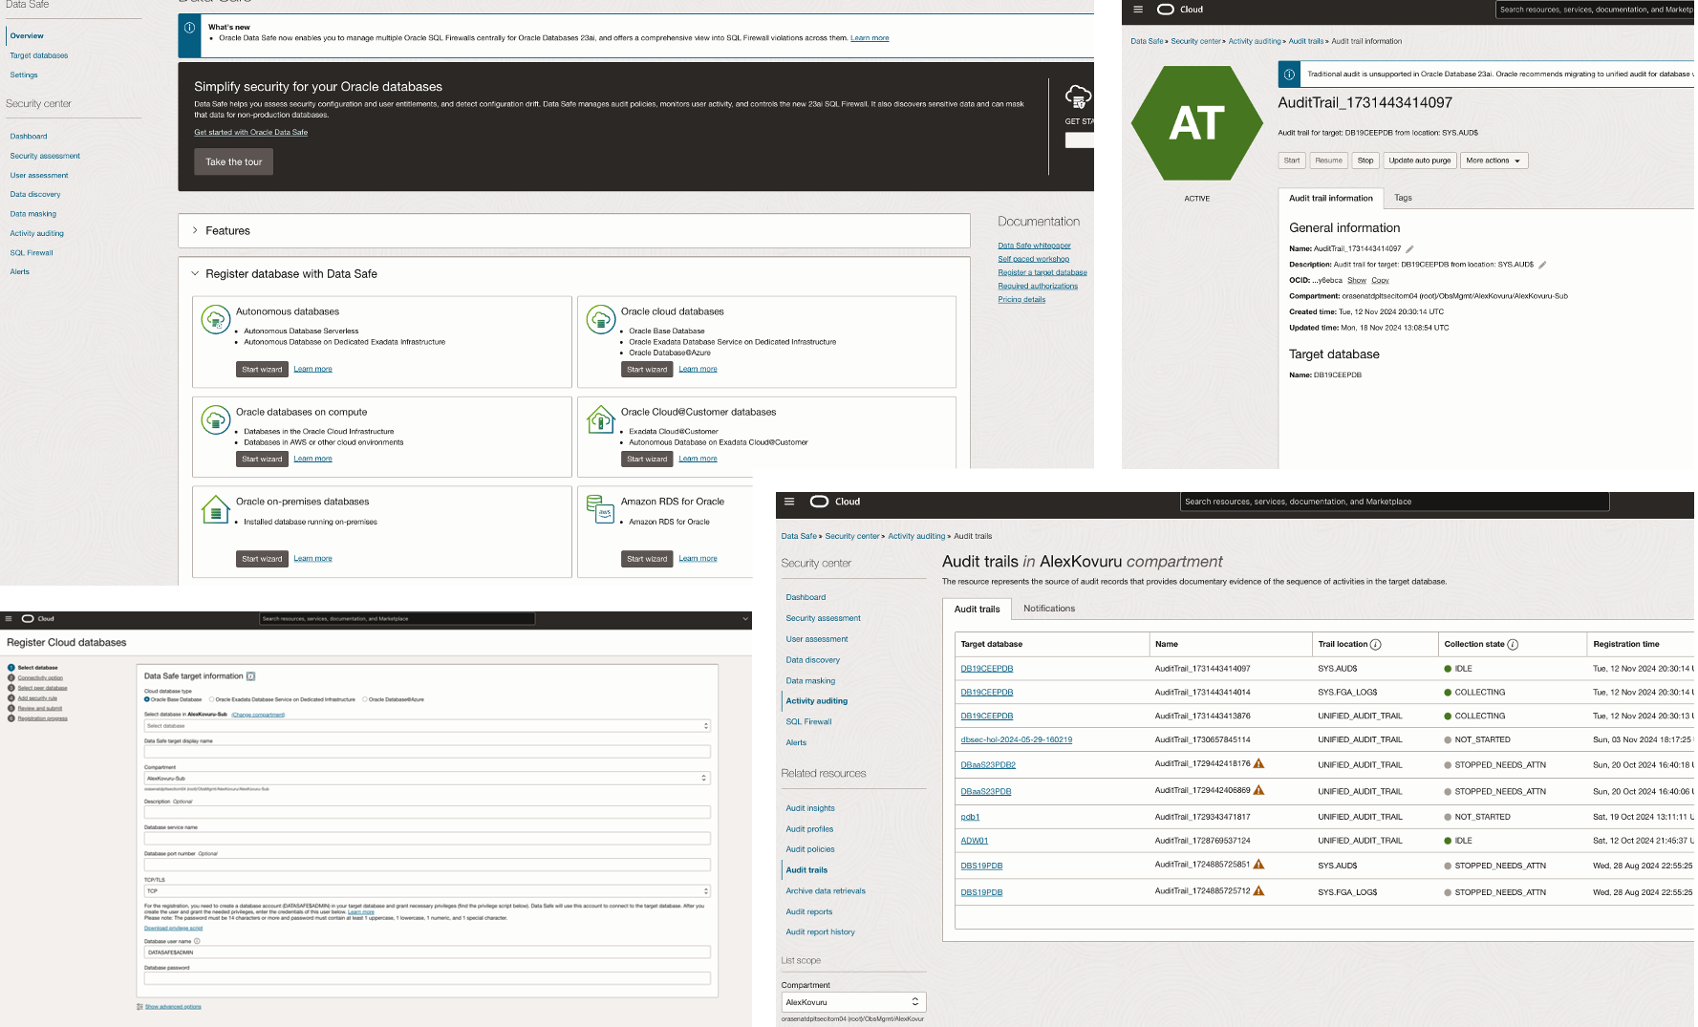Click the green AT audit trail icon

tap(1196, 122)
